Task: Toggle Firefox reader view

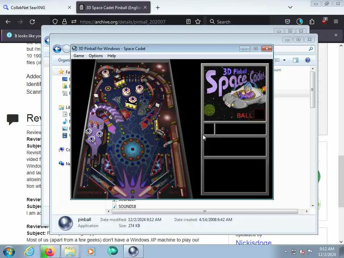Action: [188, 21]
